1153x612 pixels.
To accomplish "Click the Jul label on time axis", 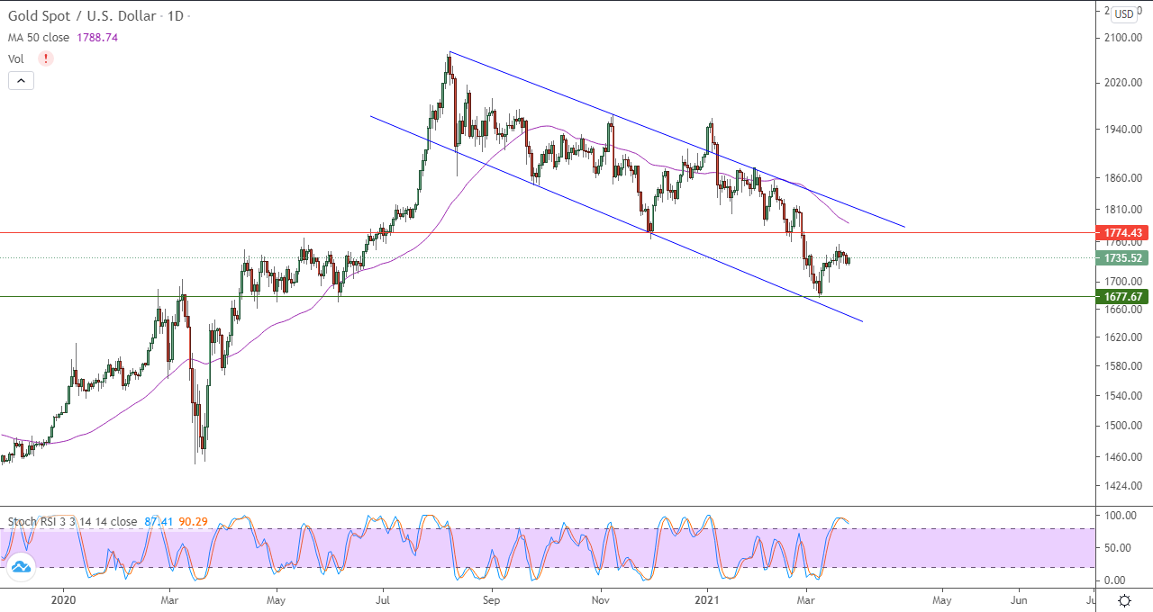I will click(x=384, y=598).
